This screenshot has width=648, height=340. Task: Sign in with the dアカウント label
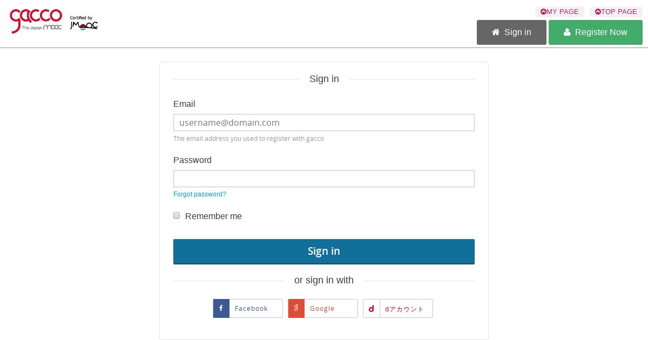404,309
